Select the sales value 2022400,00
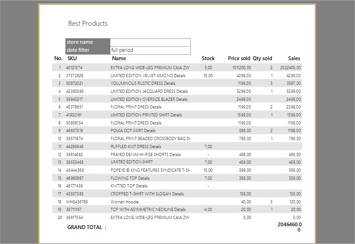 coord(290,68)
